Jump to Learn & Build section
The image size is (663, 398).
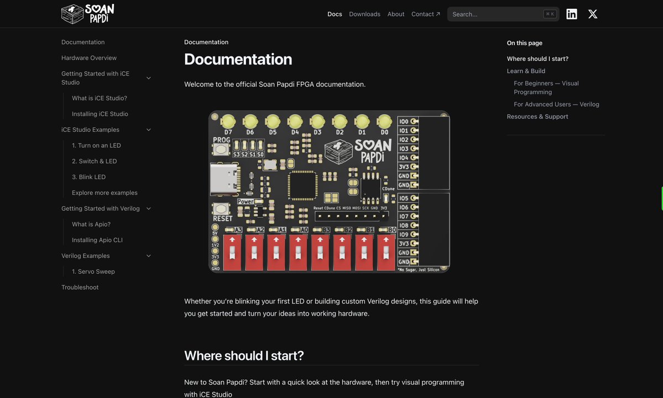(x=526, y=71)
